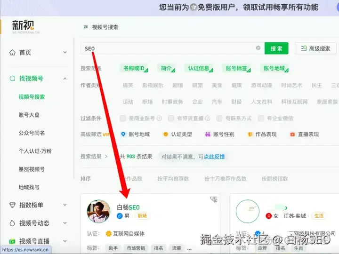This screenshot has width=339, height=254.
Task: Check the 有带货直播 checkbox
Action: 171,119
